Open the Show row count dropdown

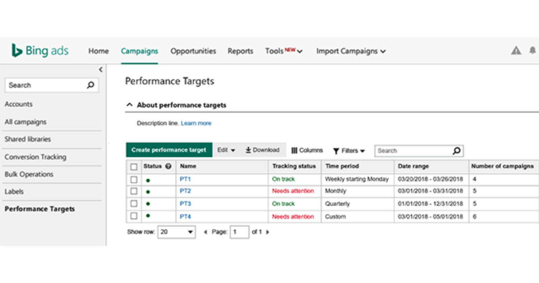click(177, 232)
